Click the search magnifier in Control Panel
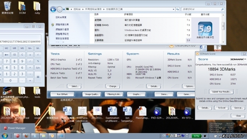The height and width of the screenshot is (139, 247). [x=222, y=9]
